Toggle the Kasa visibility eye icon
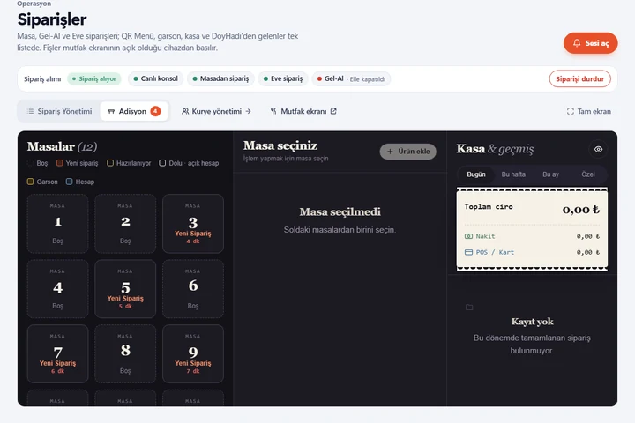 coord(598,149)
